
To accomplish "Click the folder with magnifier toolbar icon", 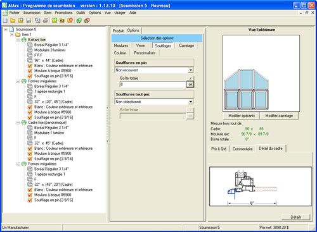I will point(21,20).
